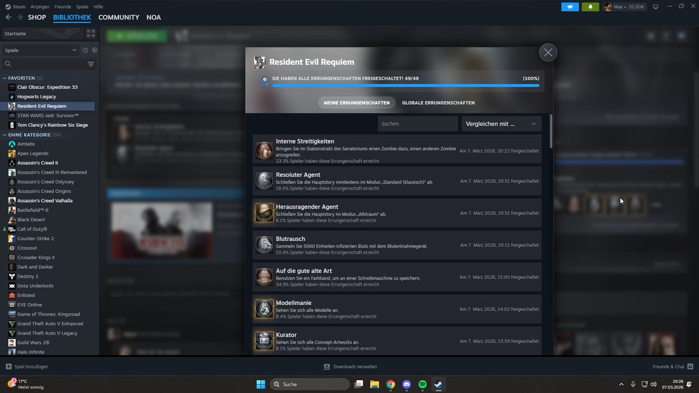Viewport: 699px width, 393px height.
Task: Click the Blutrausch achievement icon
Action: tap(264, 245)
